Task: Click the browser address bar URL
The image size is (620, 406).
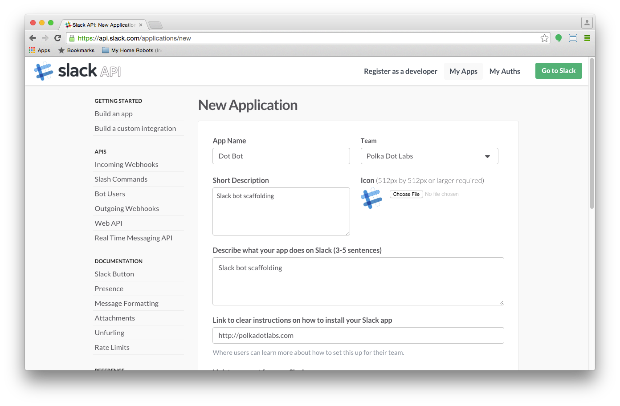Action: click(134, 38)
